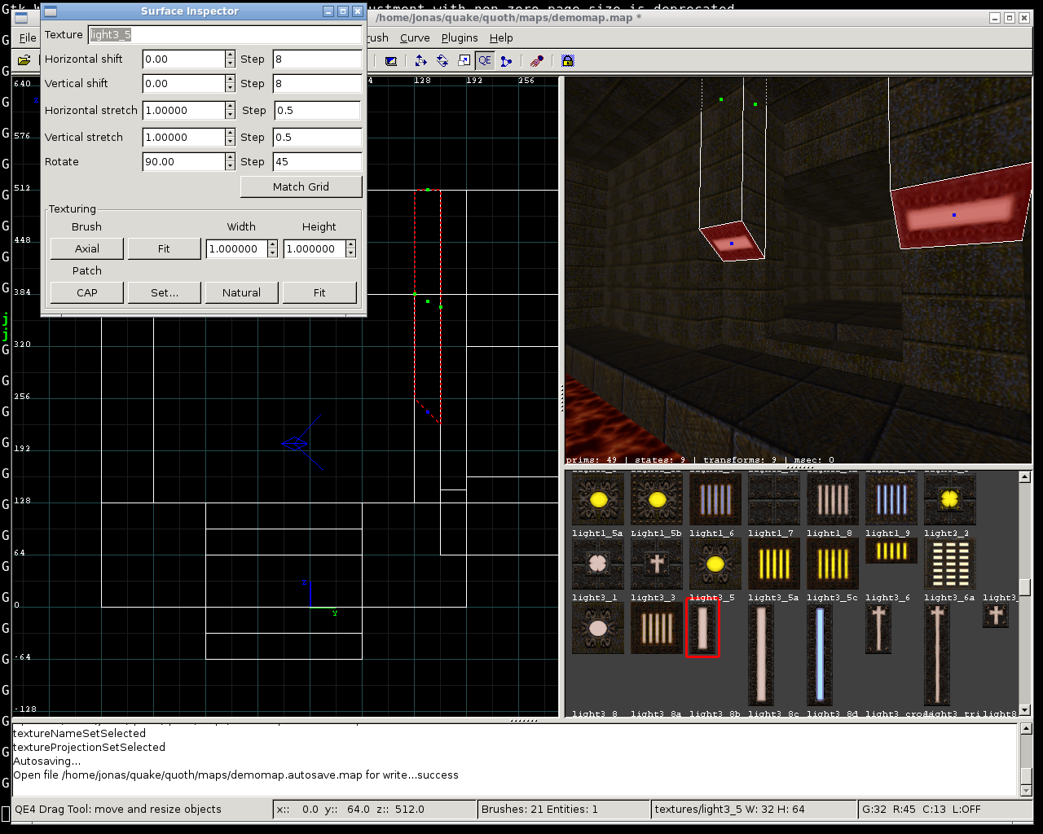The width and height of the screenshot is (1043, 834).
Task: Click the Rotate Step field showing 45
Action: [x=317, y=161]
